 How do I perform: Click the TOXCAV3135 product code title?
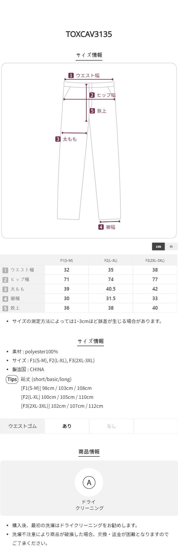pyautogui.click(x=89, y=34)
